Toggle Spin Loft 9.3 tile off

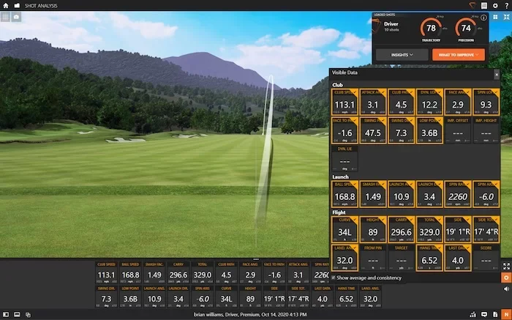(486, 102)
